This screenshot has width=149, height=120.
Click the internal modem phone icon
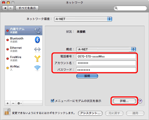pos(37,31)
